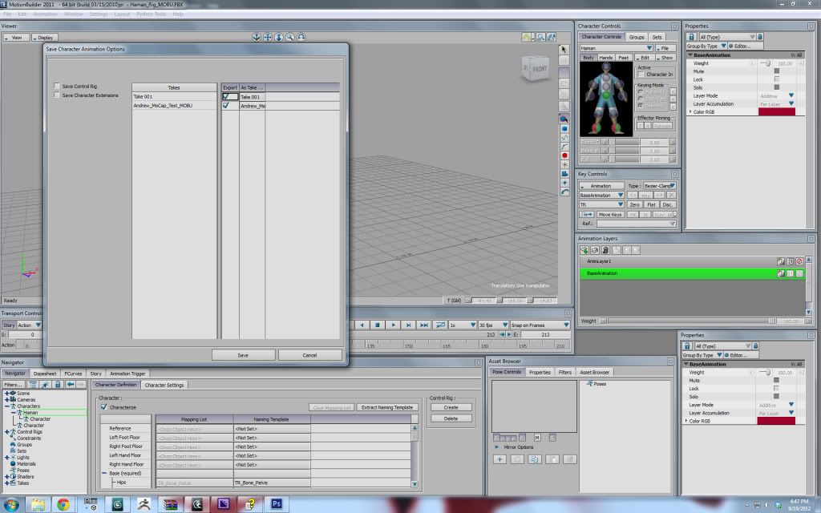Viewport: 821px width, 513px height.
Task: Click the padlock icon in the Navigator toolbar
Action: [x=58, y=384]
